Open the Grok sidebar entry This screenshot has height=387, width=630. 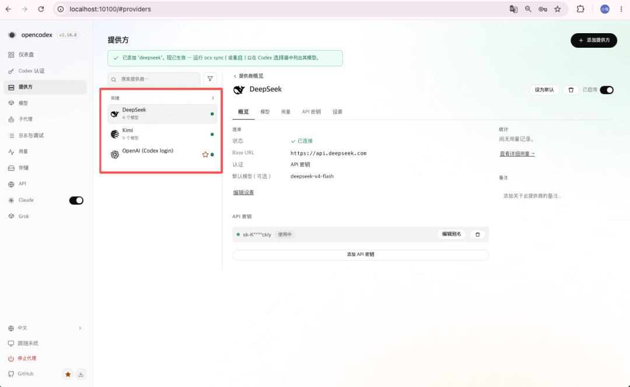pos(45,216)
